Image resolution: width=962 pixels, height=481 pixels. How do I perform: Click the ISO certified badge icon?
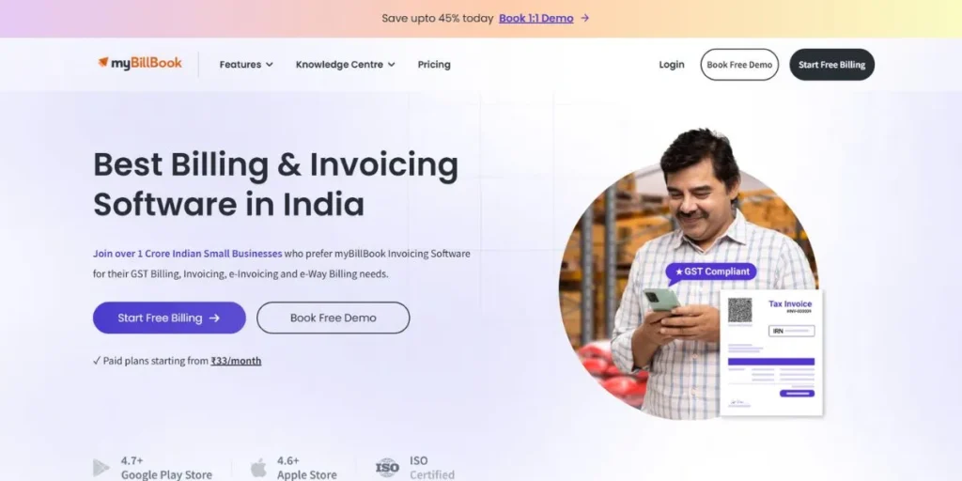click(387, 468)
